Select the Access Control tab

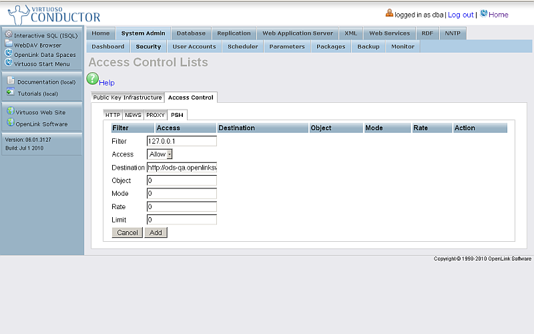(191, 98)
